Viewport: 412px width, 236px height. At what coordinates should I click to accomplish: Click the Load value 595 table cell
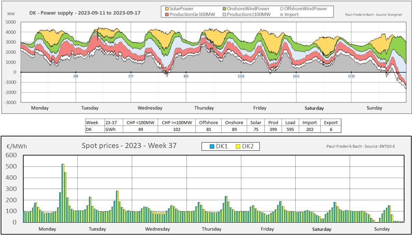[x=290, y=129]
